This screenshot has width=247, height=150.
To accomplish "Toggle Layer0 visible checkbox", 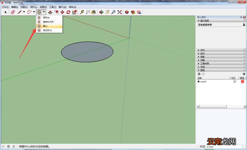I will coord(235,81).
